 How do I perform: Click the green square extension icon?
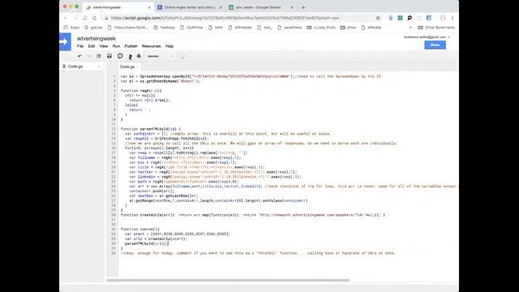pos(400,18)
